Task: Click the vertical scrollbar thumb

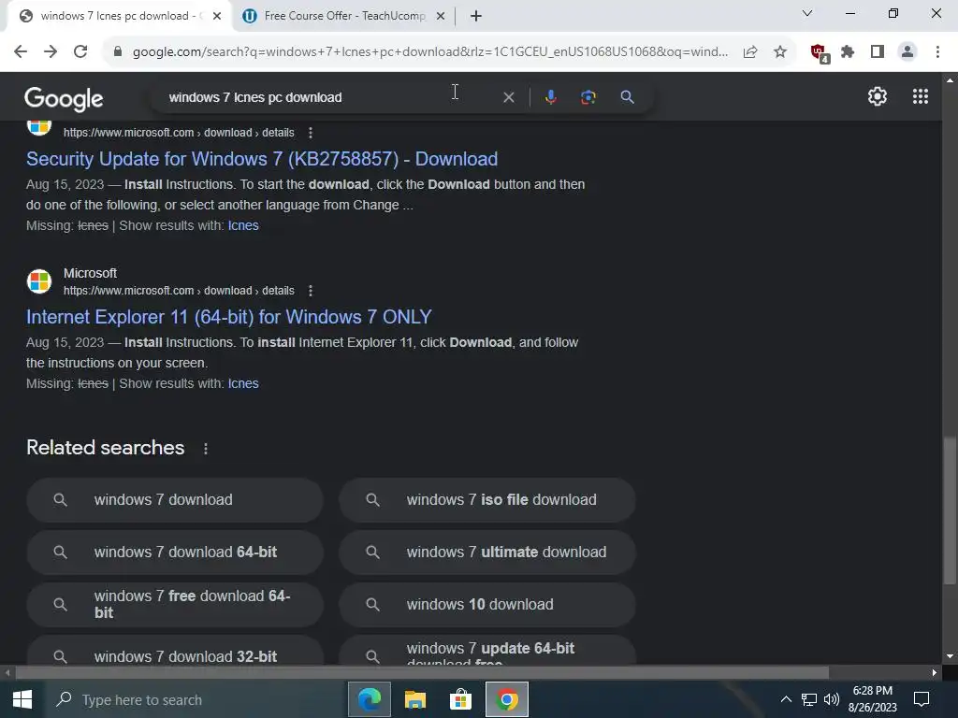Action: pos(950,510)
